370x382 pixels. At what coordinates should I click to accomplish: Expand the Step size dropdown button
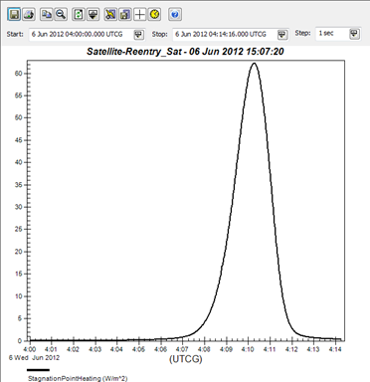354,34
